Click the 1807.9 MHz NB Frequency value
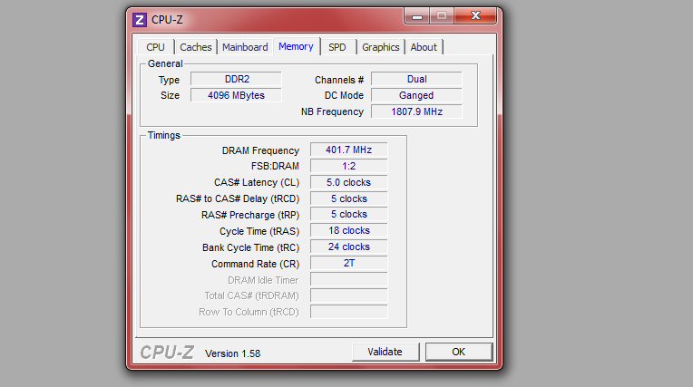 416,111
